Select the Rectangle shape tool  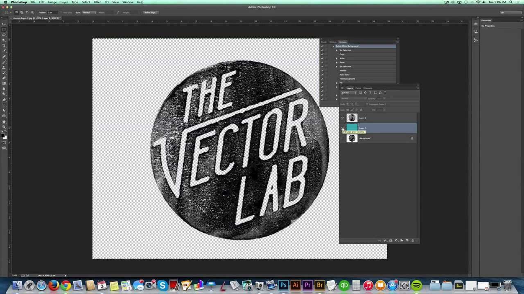(x=4, y=116)
